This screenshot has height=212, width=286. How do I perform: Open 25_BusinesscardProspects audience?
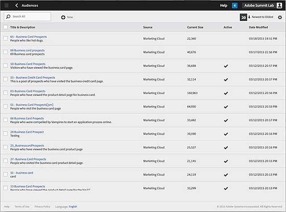pyautogui.click(x=27, y=145)
